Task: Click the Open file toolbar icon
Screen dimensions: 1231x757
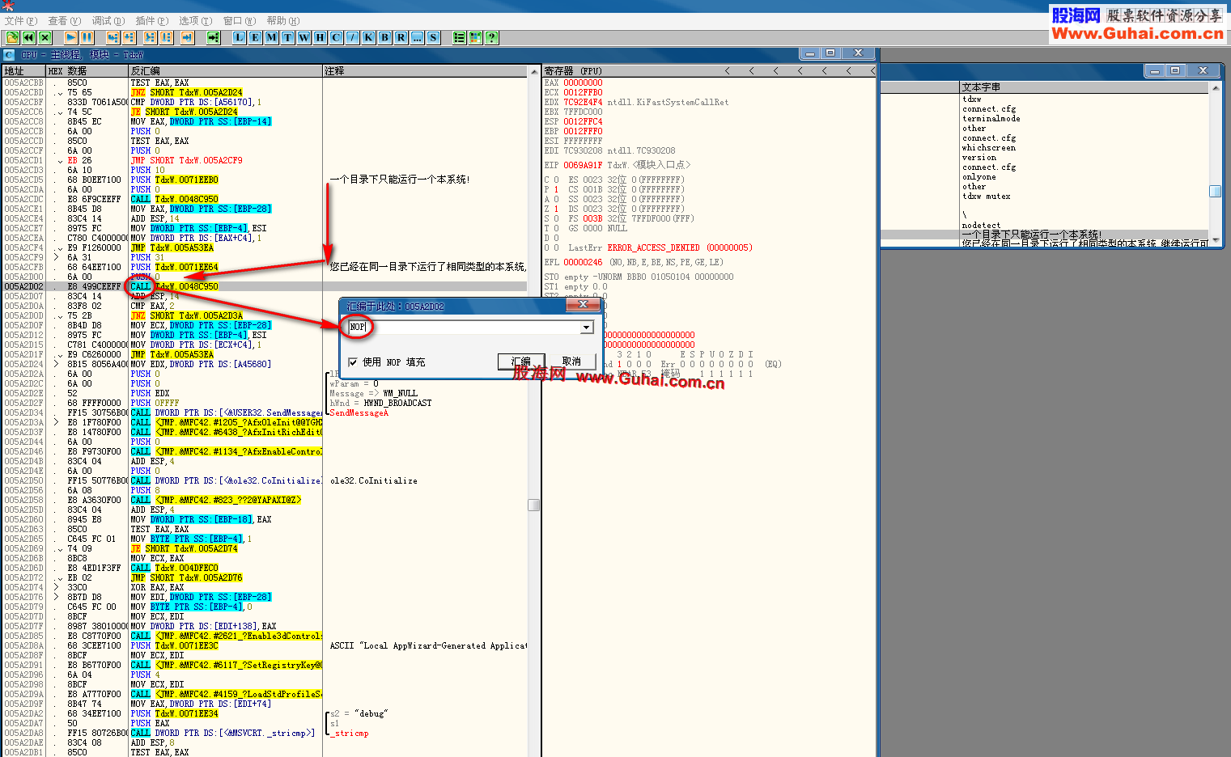Action: tap(12, 37)
